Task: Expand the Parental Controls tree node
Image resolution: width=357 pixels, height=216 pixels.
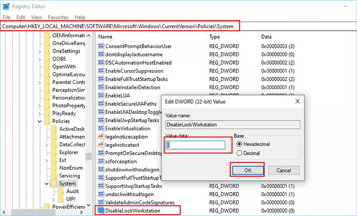Action: (40, 83)
